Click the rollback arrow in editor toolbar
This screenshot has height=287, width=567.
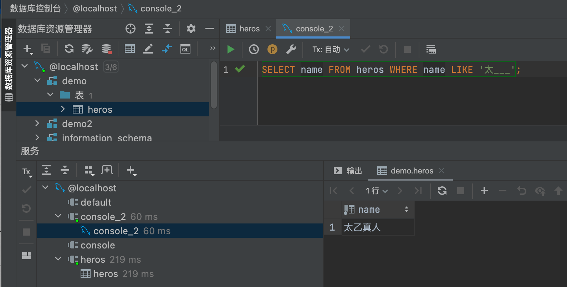(384, 49)
